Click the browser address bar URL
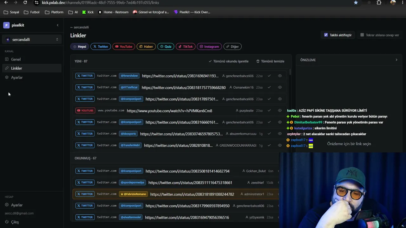Image resolution: width=406 pixels, height=228 pixels. click(x=101, y=3)
